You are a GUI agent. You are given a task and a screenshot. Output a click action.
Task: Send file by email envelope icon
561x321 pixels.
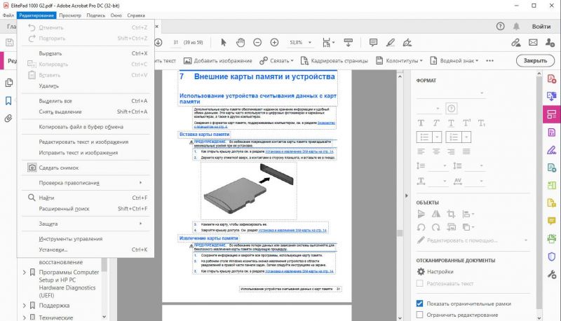(533, 43)
